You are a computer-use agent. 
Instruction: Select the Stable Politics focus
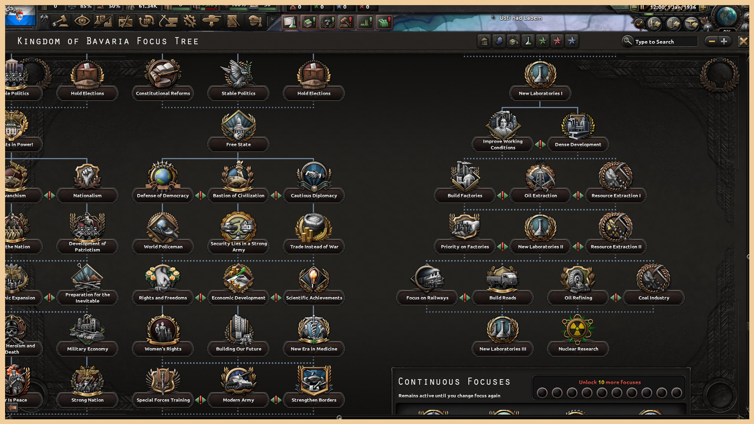click(x=238, y=80)
